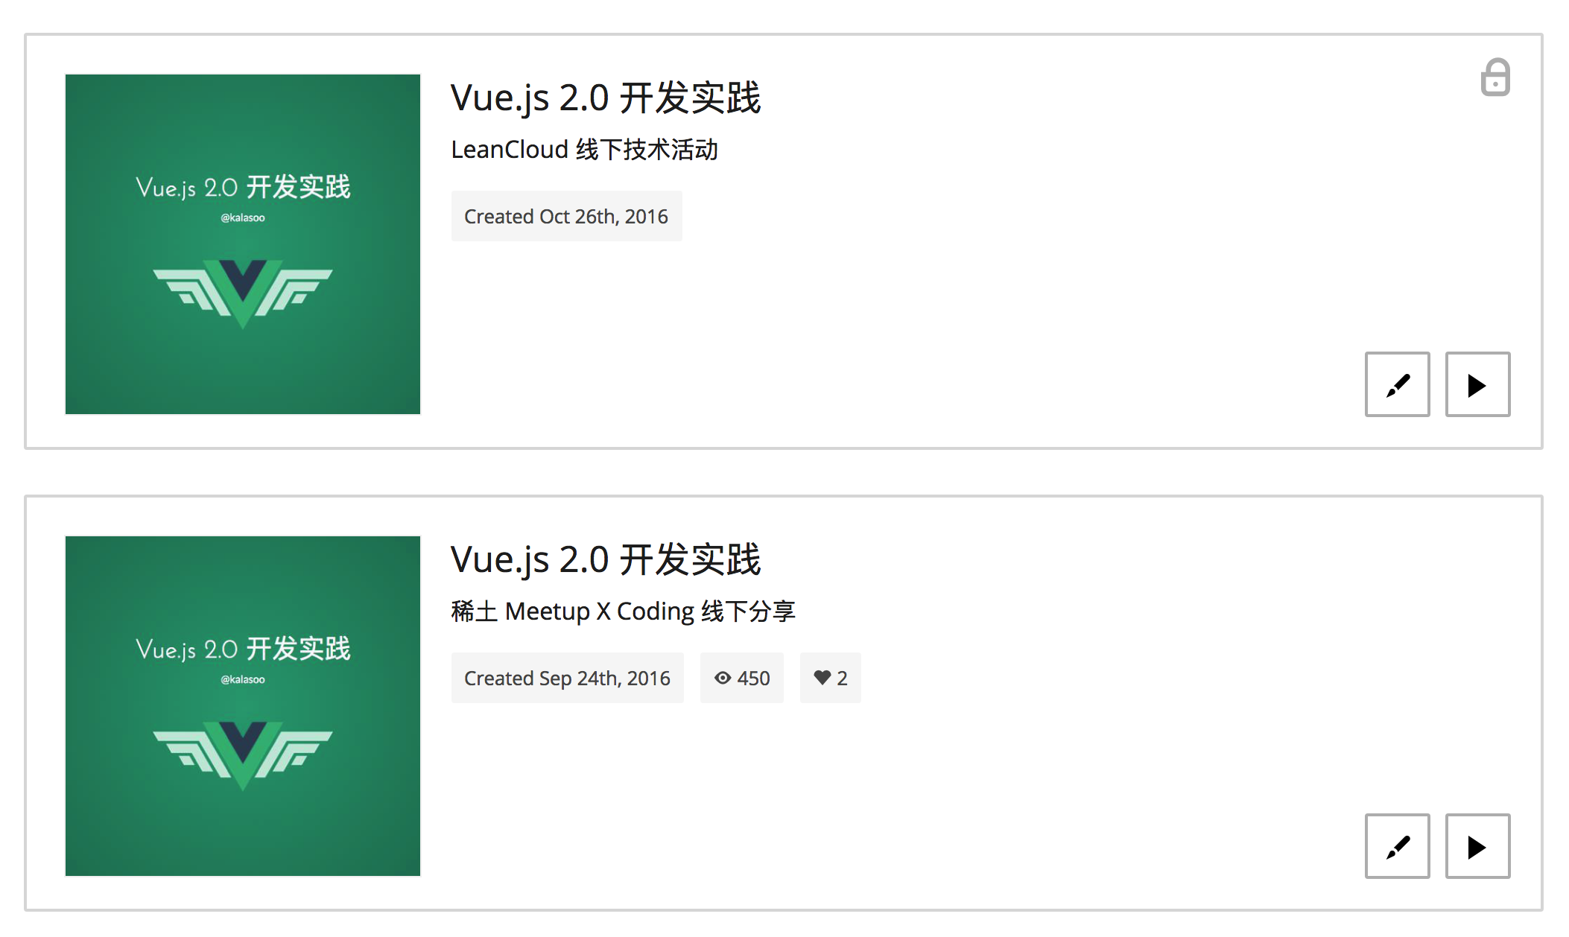Click the Created Oct 26th, 2016 label
Viewport: 1569px width, 937px height.
coord(566,216)
